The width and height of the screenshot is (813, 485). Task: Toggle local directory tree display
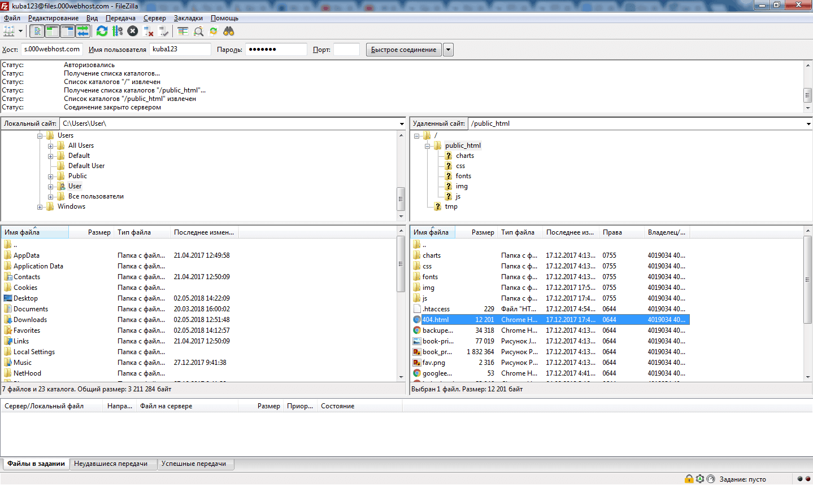(x=52, y=31)
